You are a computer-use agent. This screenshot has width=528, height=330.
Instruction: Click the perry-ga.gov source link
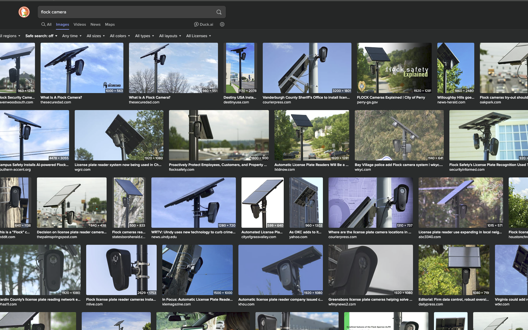(367, 102)
